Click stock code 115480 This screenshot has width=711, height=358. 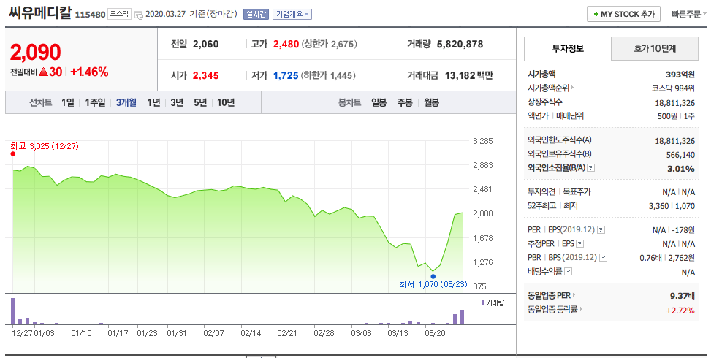pos(90,15)
